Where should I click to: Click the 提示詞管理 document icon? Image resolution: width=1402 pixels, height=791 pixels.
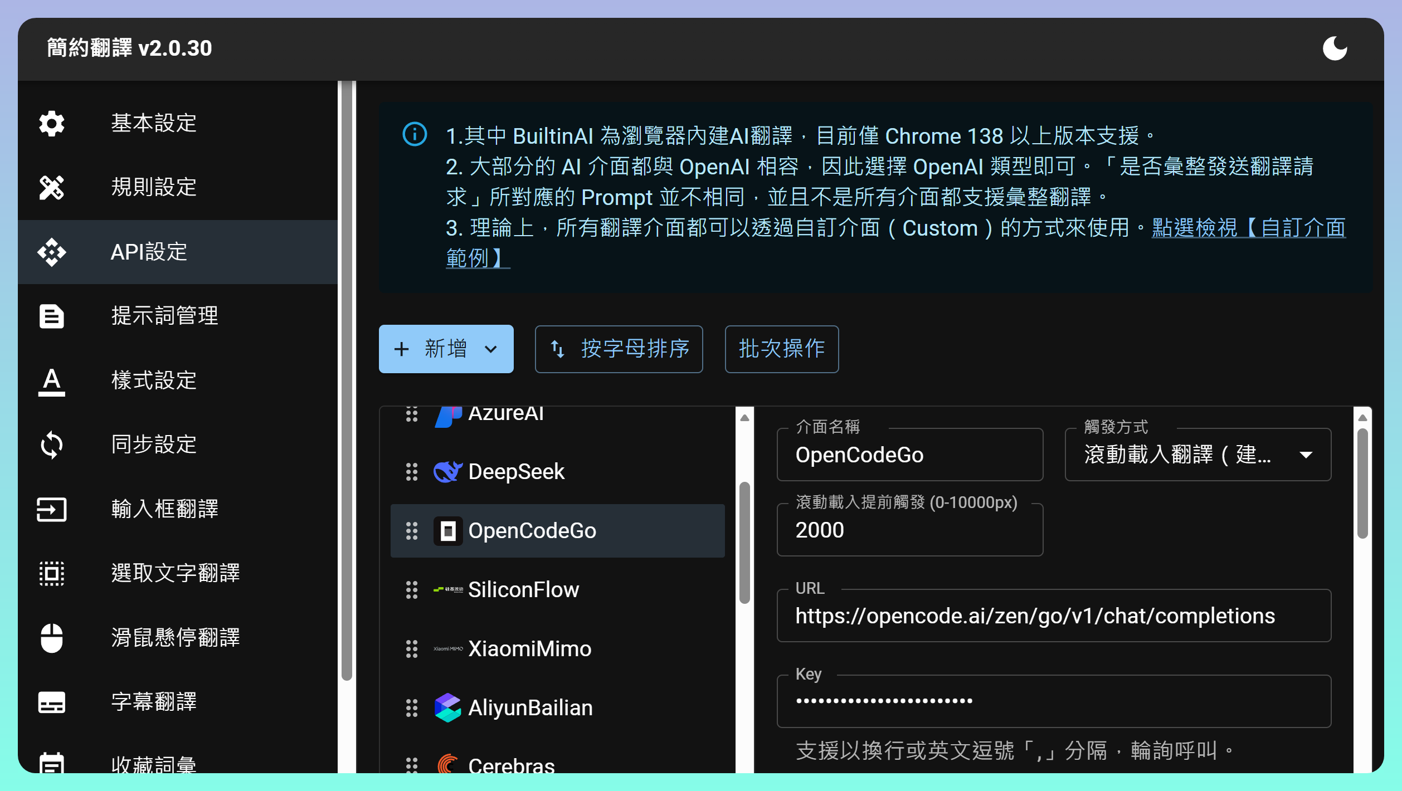point(52,316)
